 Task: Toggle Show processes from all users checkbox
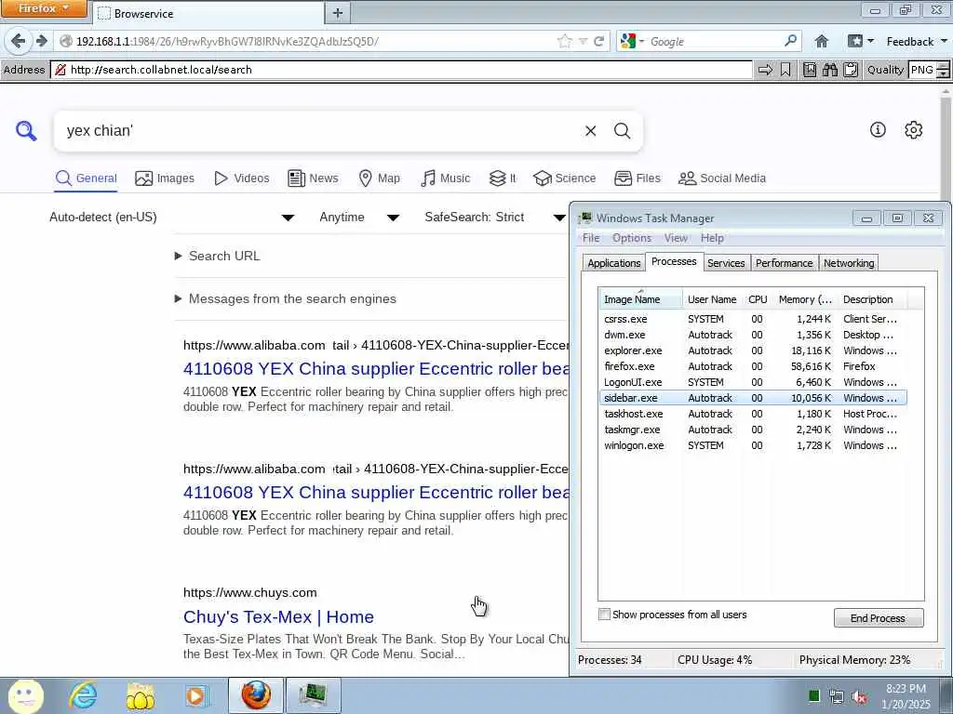click(x=604, y=615)
